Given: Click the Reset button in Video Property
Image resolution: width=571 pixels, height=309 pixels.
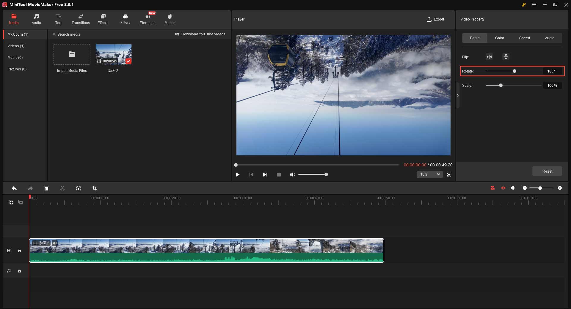Looking at the screenshot, I should tap(547, 171).
